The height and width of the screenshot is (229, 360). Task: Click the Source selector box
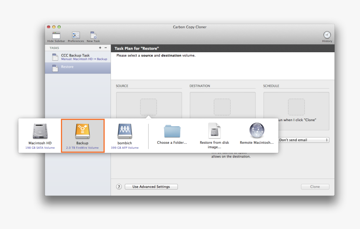coord(149,107)
